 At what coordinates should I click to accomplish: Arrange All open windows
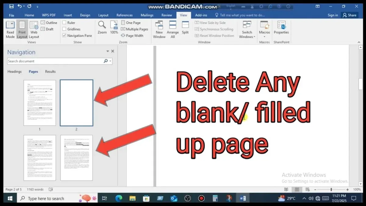coord(173,30)
